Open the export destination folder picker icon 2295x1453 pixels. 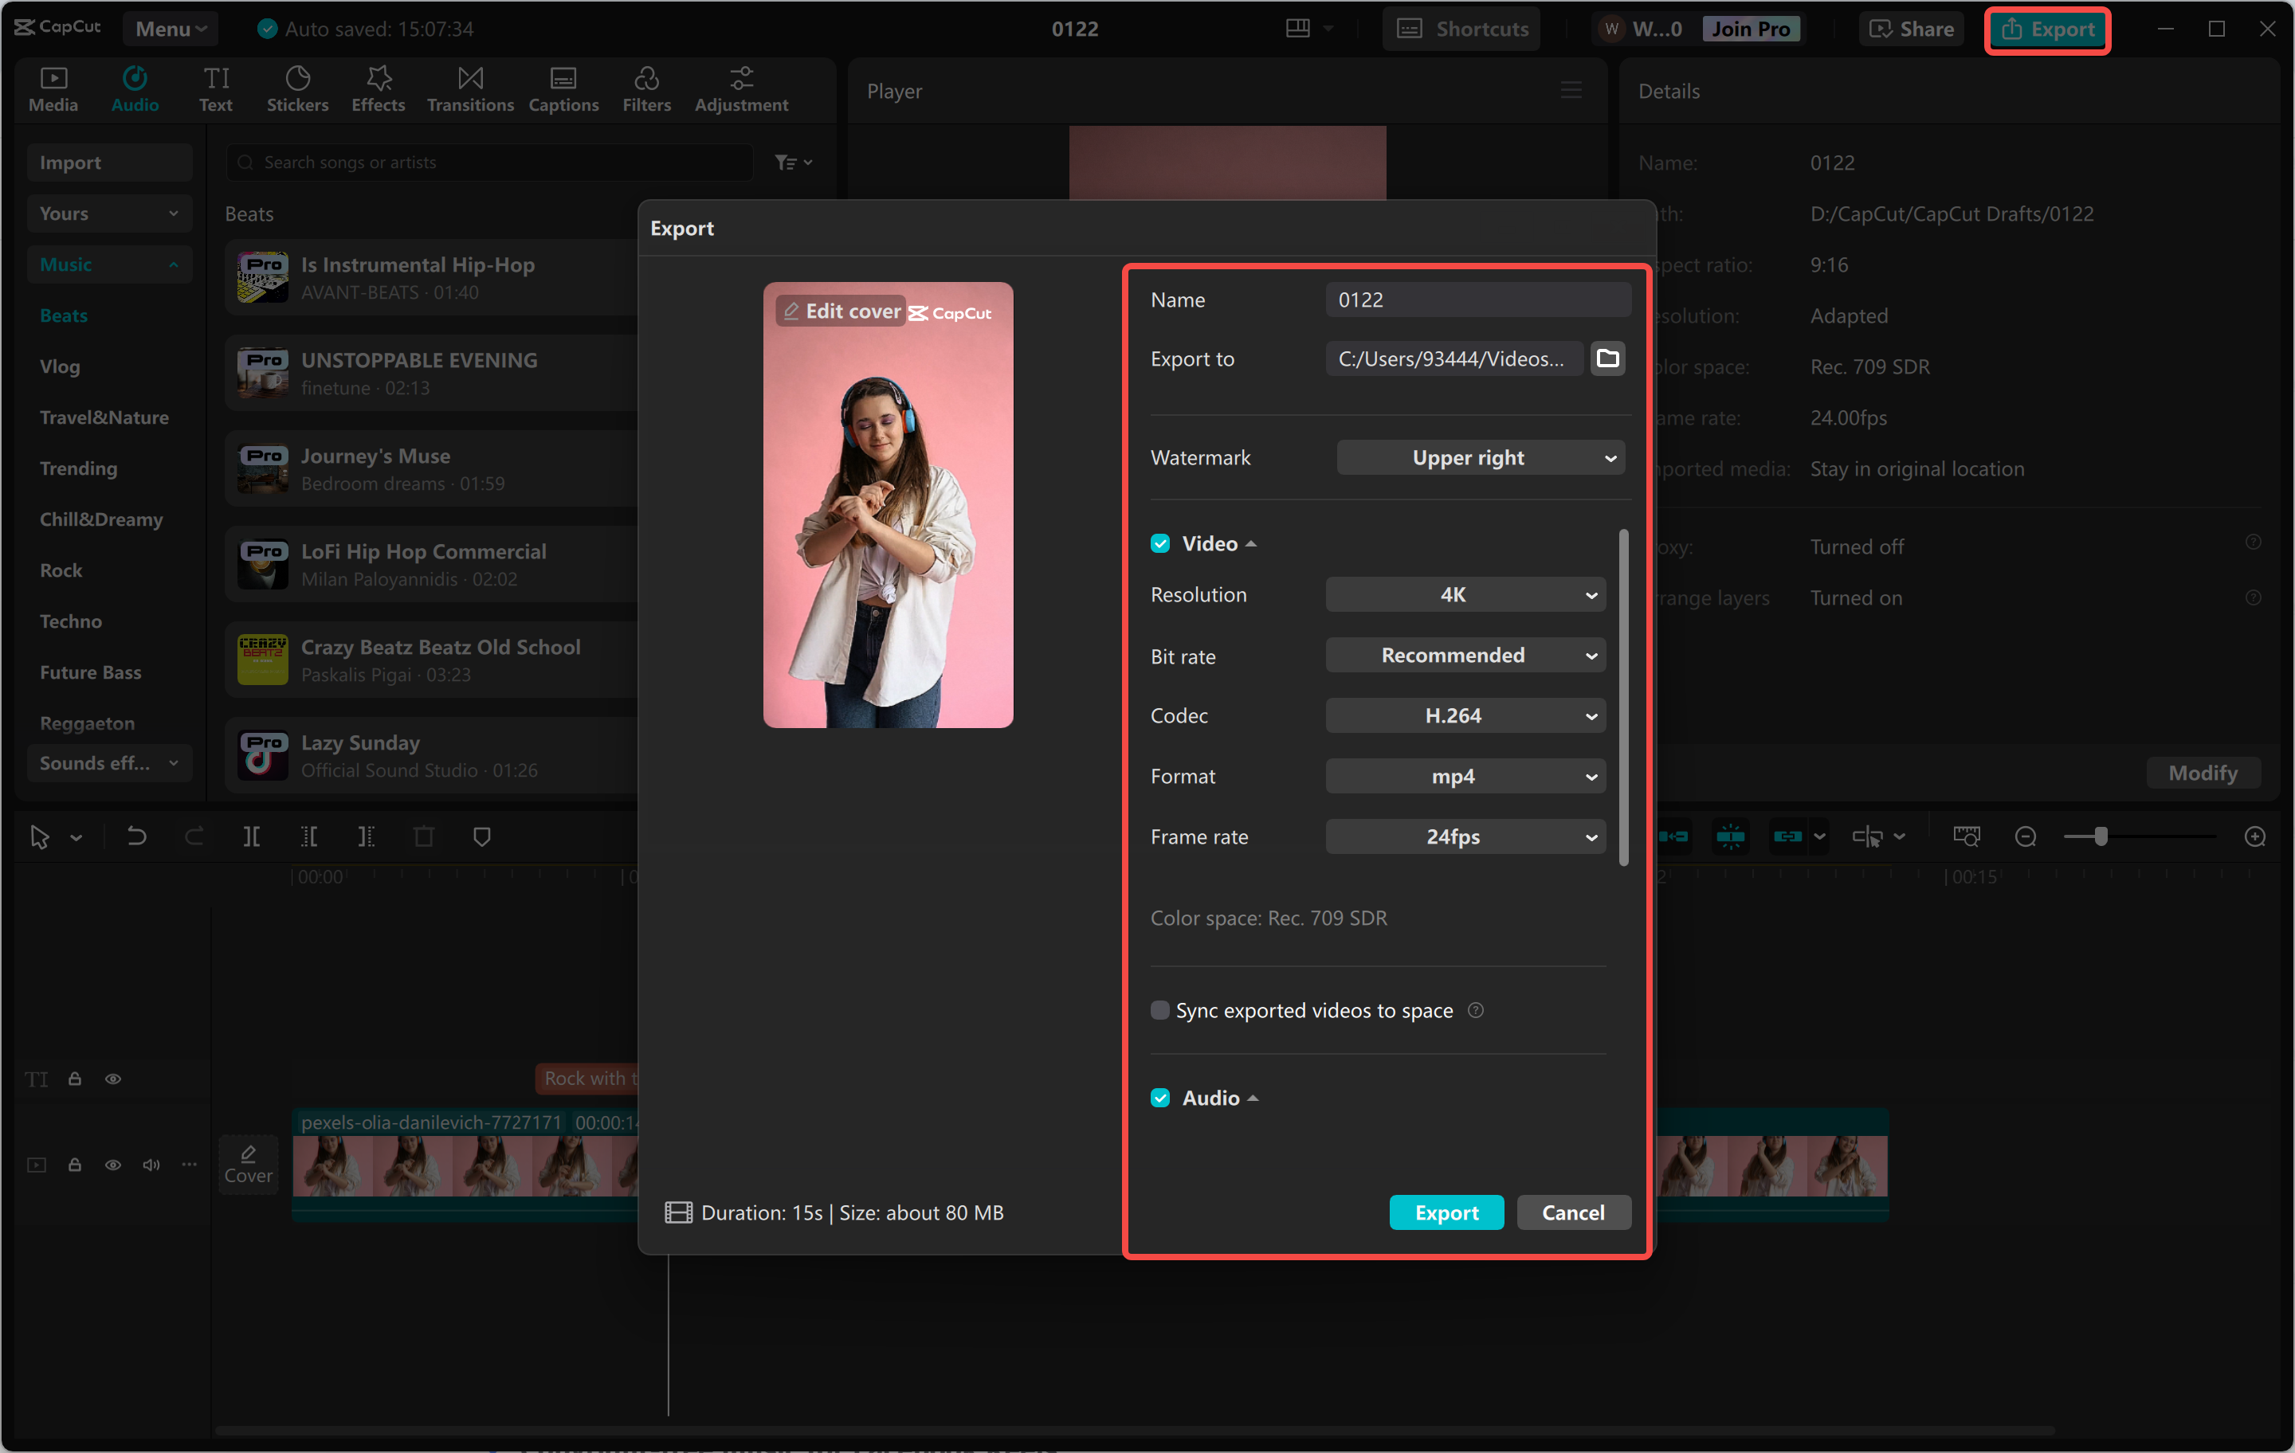1608,358
